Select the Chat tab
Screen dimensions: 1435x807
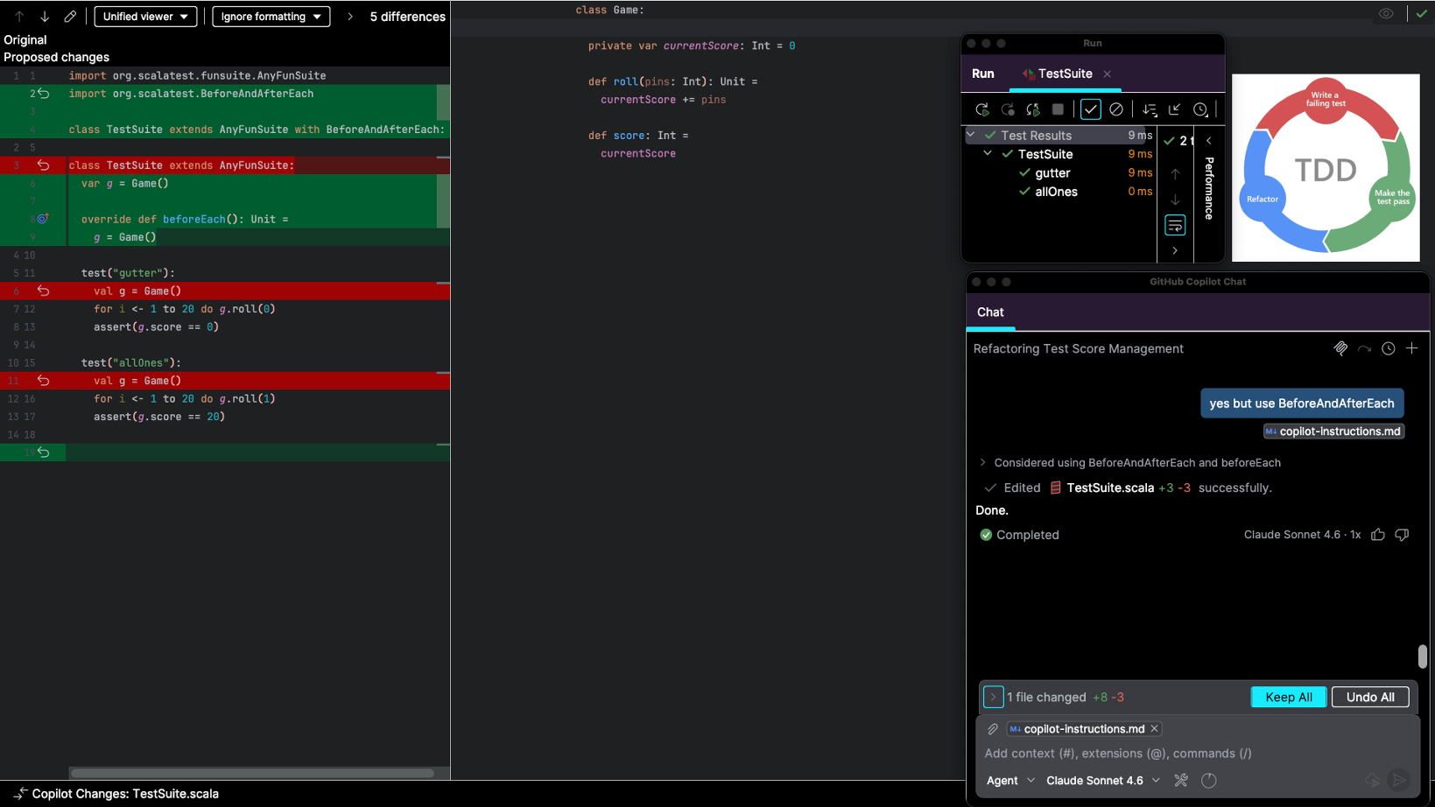[x=990, y=312]
